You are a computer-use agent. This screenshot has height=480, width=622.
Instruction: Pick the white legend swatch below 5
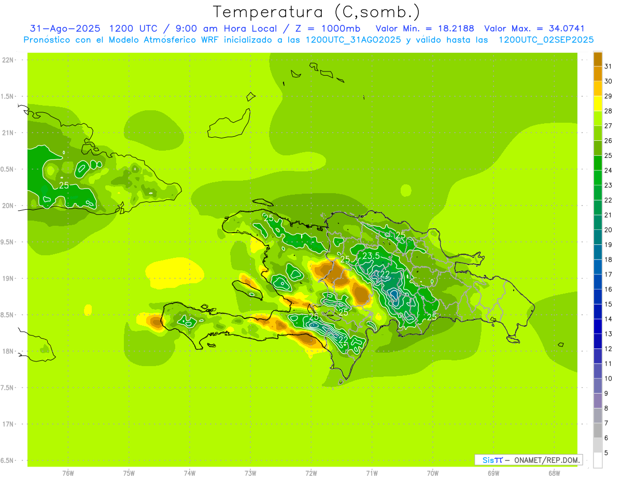(598, 460)
